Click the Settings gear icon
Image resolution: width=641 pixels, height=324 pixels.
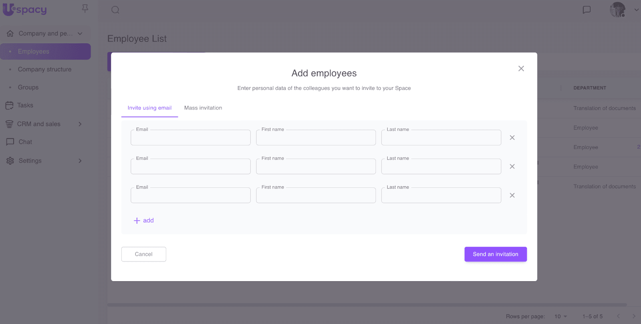[10, 161]
